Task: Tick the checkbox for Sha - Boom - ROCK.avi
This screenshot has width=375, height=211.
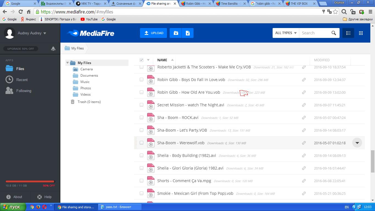Action: coord(141,118)
